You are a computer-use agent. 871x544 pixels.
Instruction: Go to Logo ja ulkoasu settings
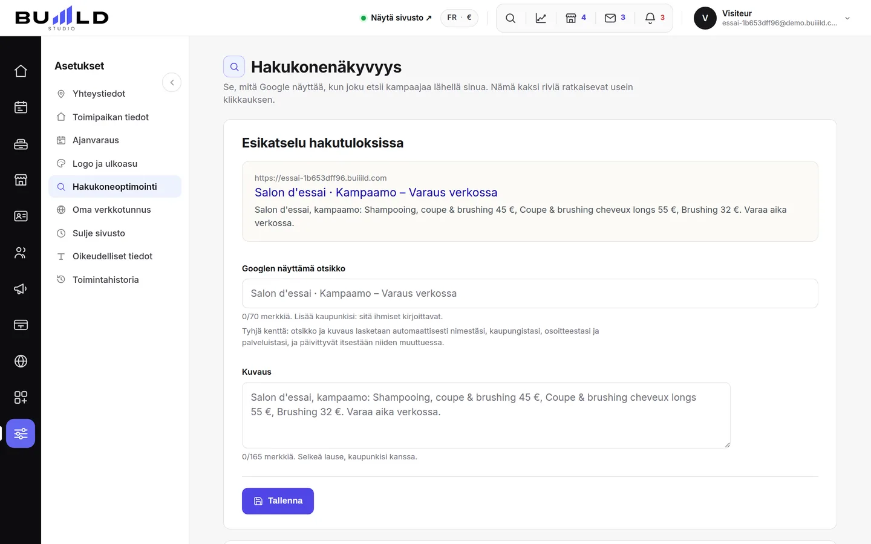coord(115,164)
